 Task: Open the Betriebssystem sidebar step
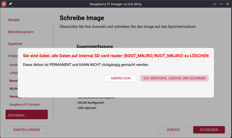pyautogui.click(x=21, y=32)
